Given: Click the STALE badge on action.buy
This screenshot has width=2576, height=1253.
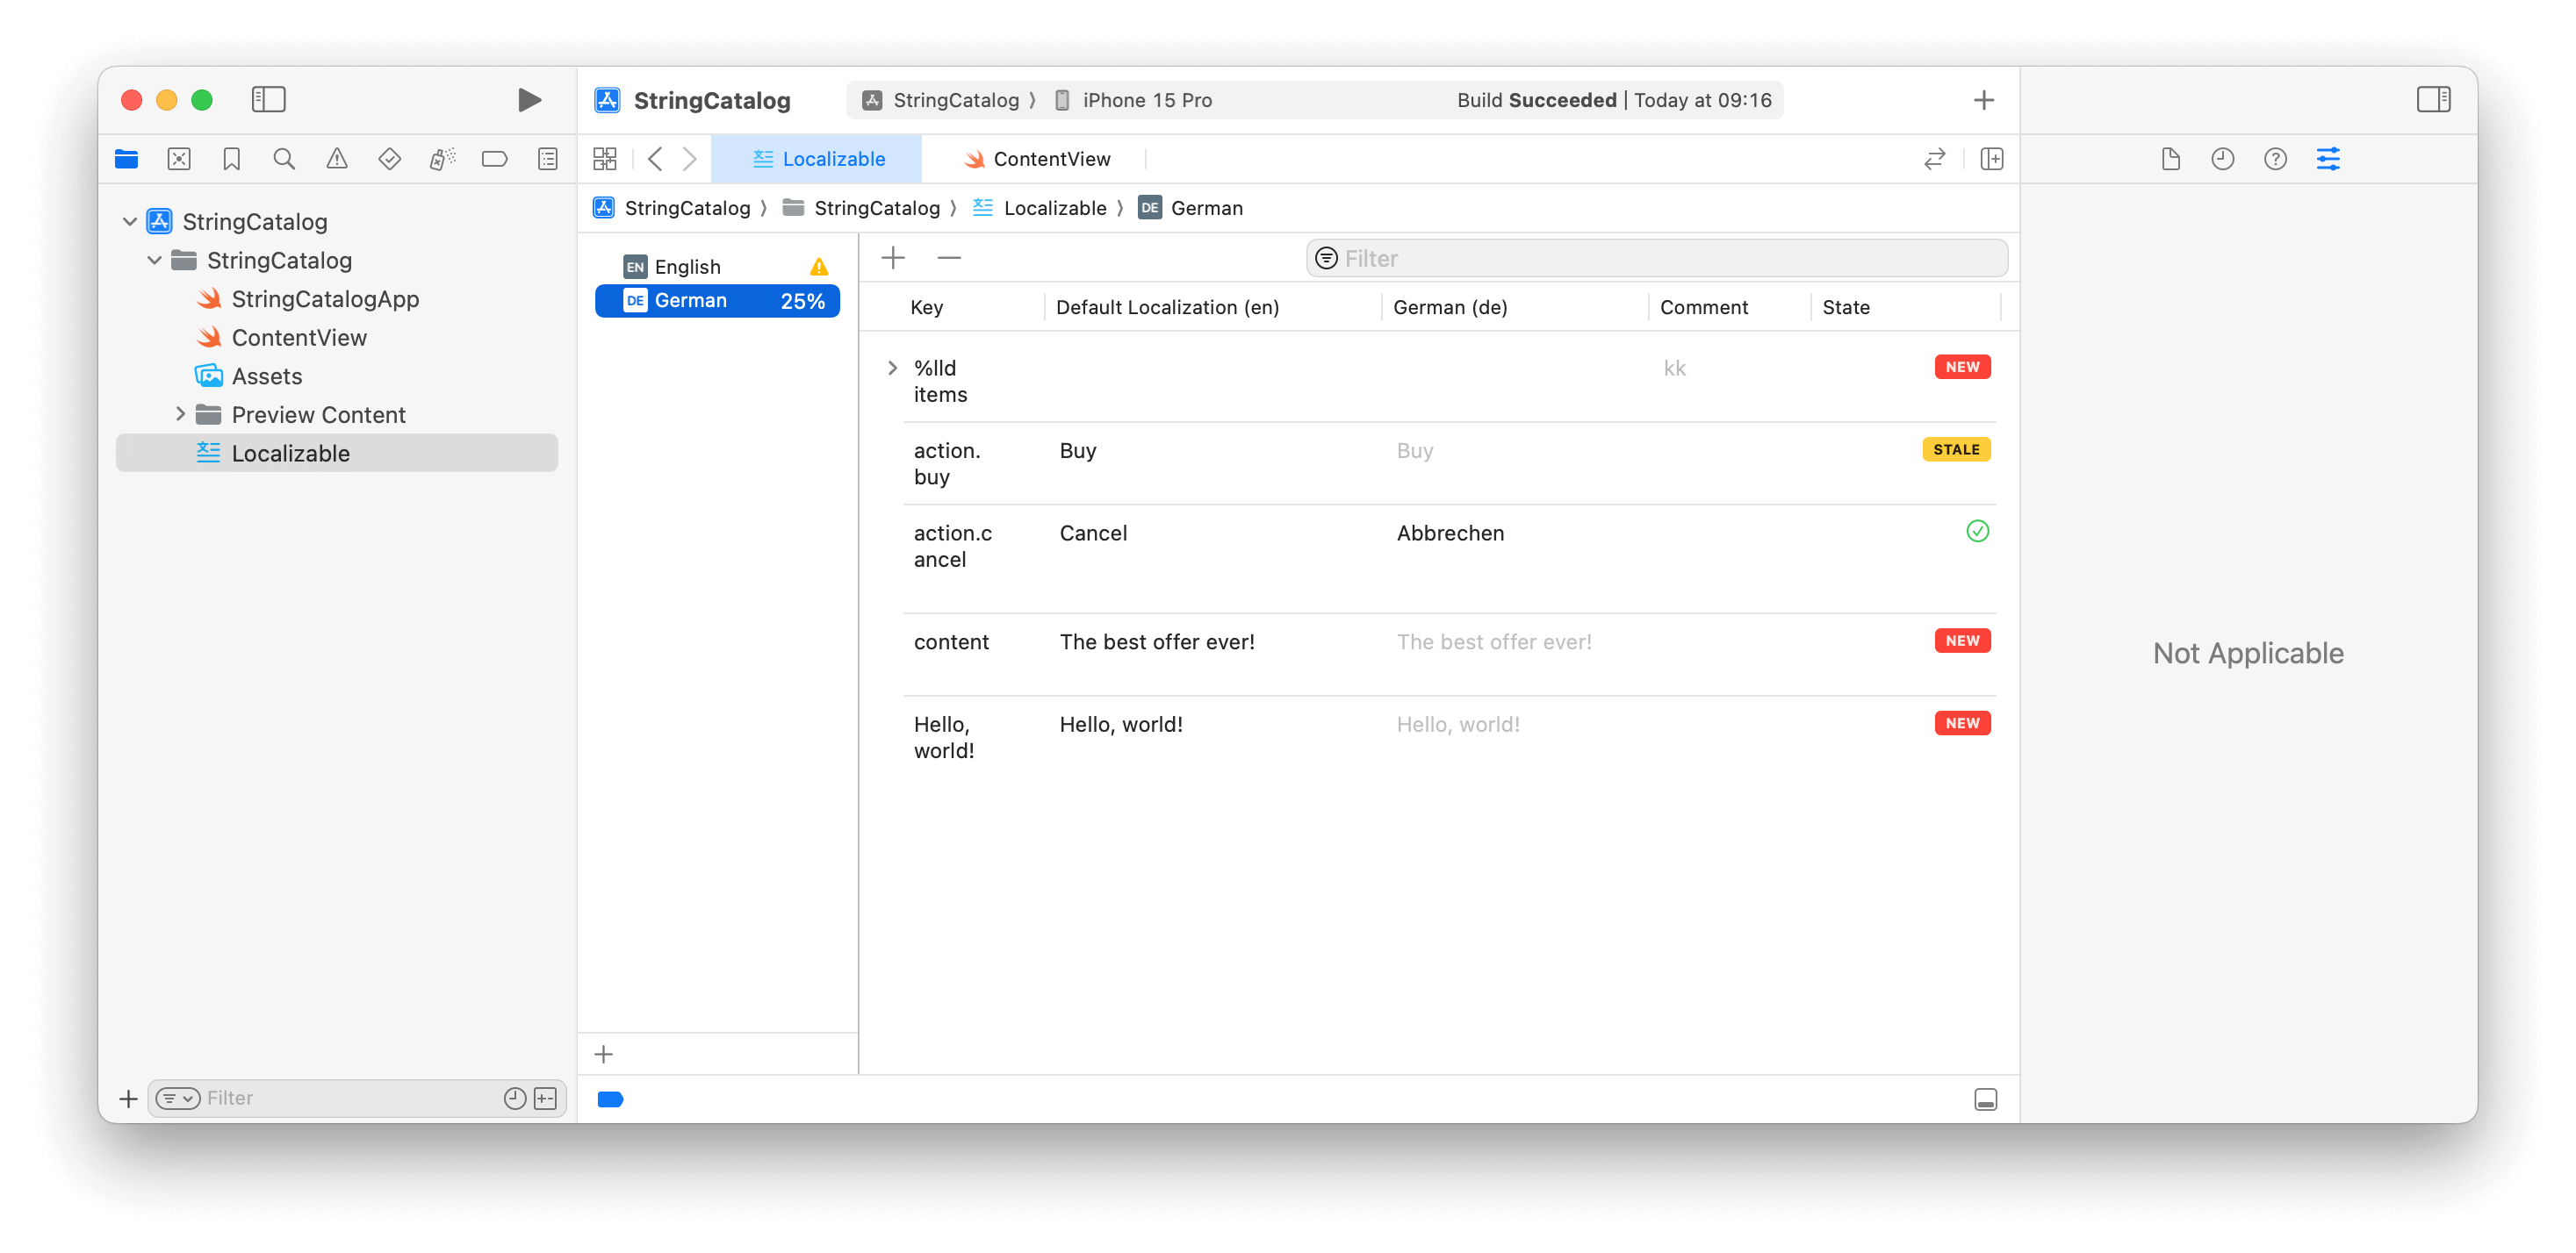Looking at the screenshot, I should click(x=1956, y=448).
